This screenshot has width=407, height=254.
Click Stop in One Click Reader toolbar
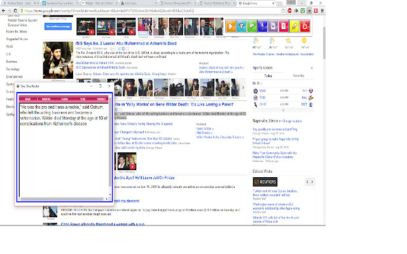83,99
